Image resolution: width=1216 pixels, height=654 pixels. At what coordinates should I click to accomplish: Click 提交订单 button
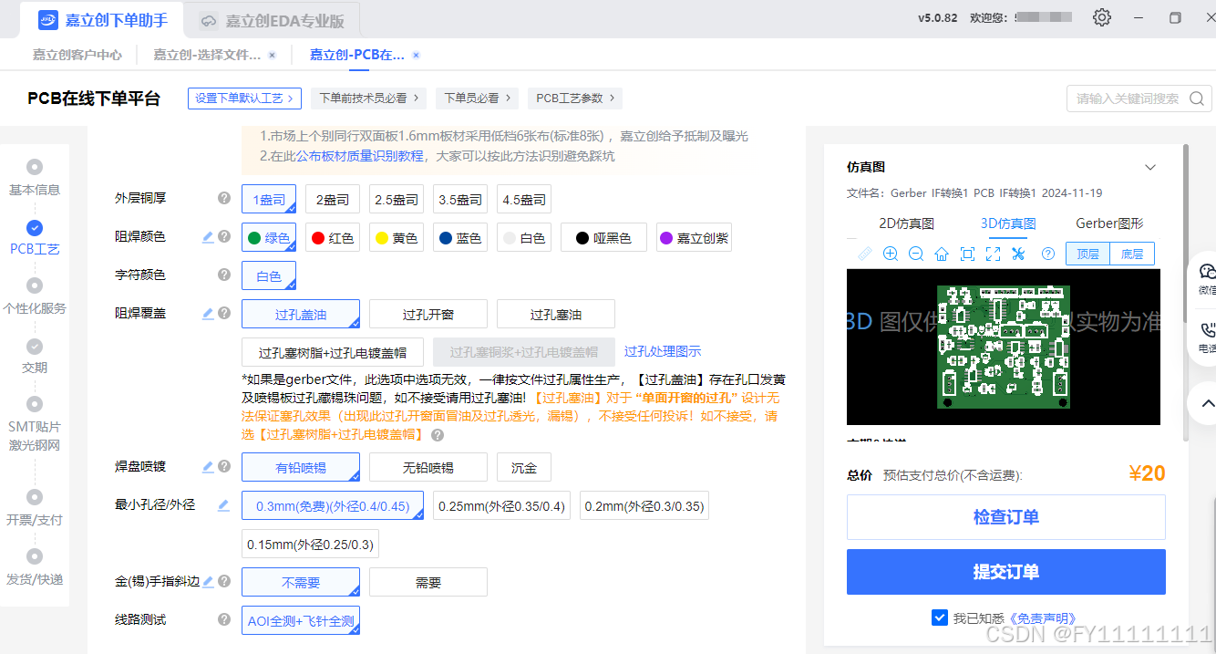pyautogui.click(x=1006, y=572)
